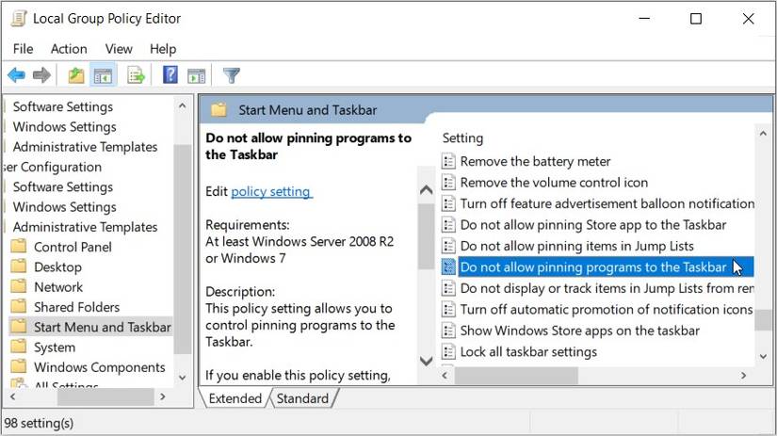Switch to the Standard tab
Viewport: 777px width, 436px height.
click(302, 398)
